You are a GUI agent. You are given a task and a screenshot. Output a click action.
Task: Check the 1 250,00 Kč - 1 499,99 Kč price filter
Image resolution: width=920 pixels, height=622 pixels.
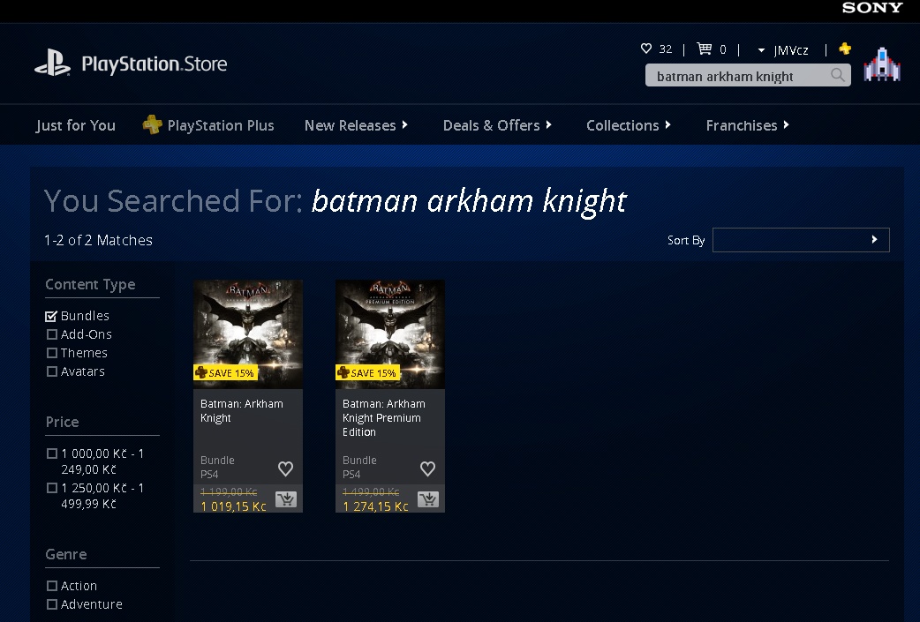click(x=51, y=488)
